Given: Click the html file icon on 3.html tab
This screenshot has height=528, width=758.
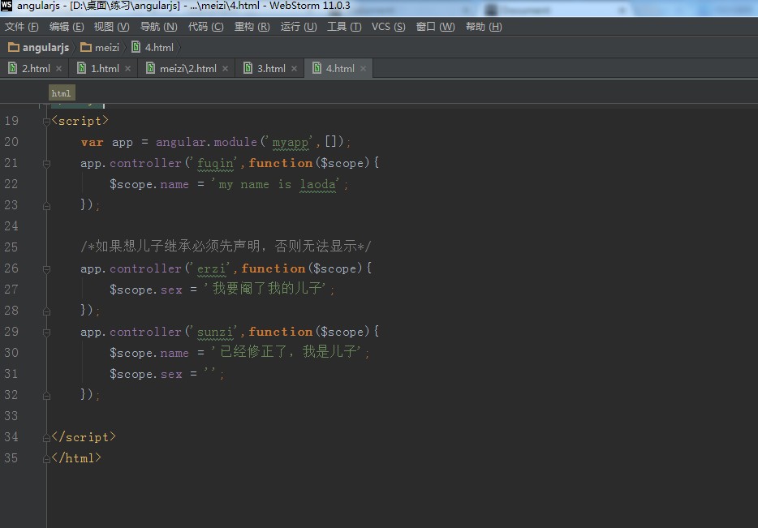Looking at the screenshot, I should click(248, 68).
